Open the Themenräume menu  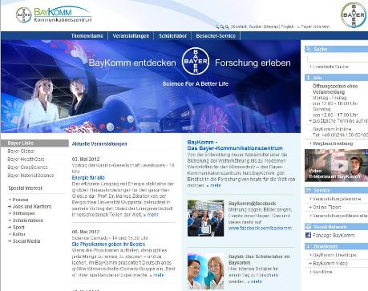point(87,36)
